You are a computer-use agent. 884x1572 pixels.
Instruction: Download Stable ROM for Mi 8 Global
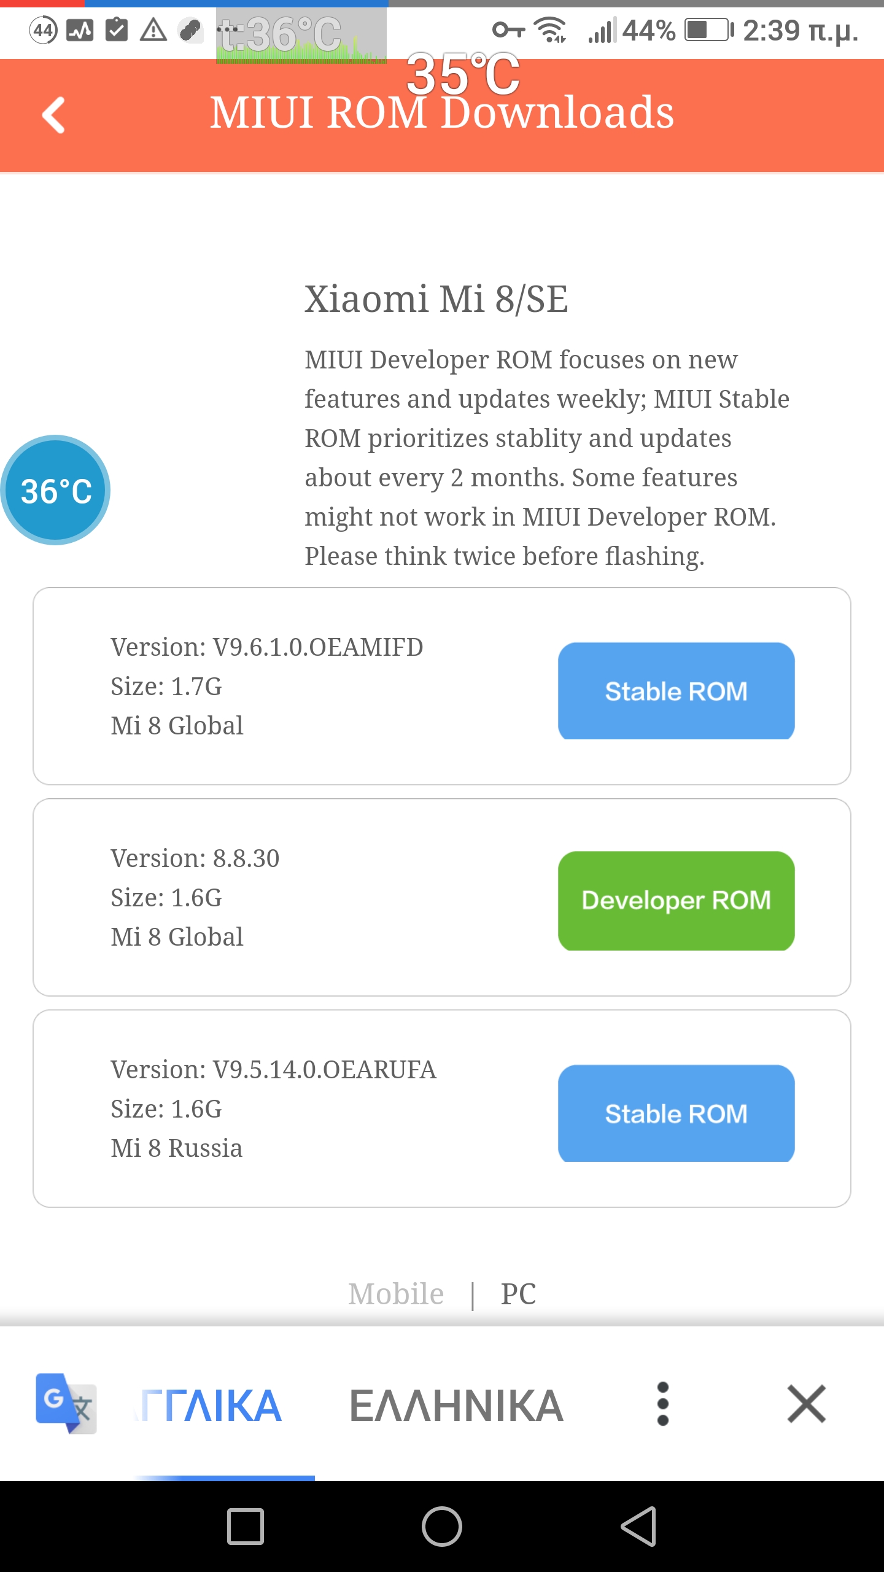pyautogui.click(x=676, y=691)
